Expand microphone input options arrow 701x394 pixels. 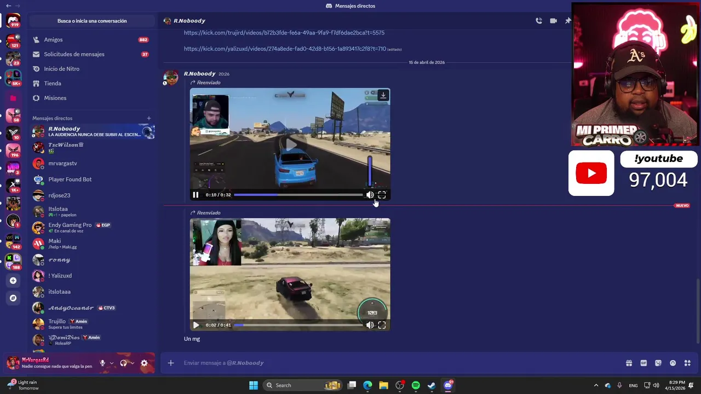[x=111, y=363]
